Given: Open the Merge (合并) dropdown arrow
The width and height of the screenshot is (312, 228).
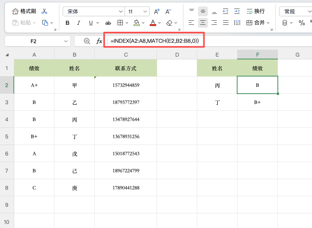Looking at the screenshot, I should coord(268,23).
